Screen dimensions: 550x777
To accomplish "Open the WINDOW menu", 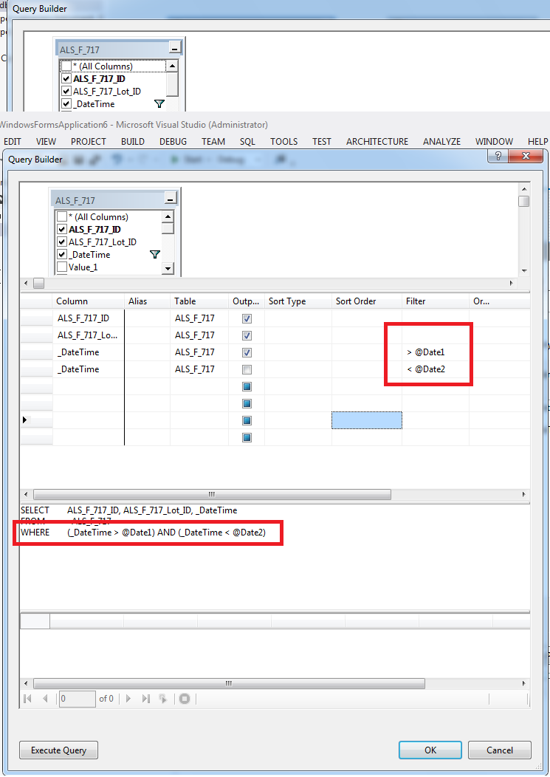I will click(x=494, y=141).
